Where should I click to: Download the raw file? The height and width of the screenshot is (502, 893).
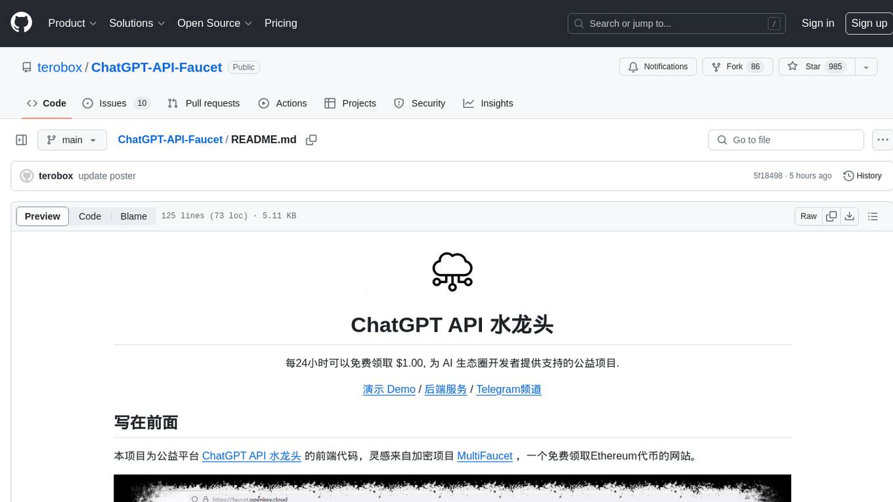[x=850, y=216]
